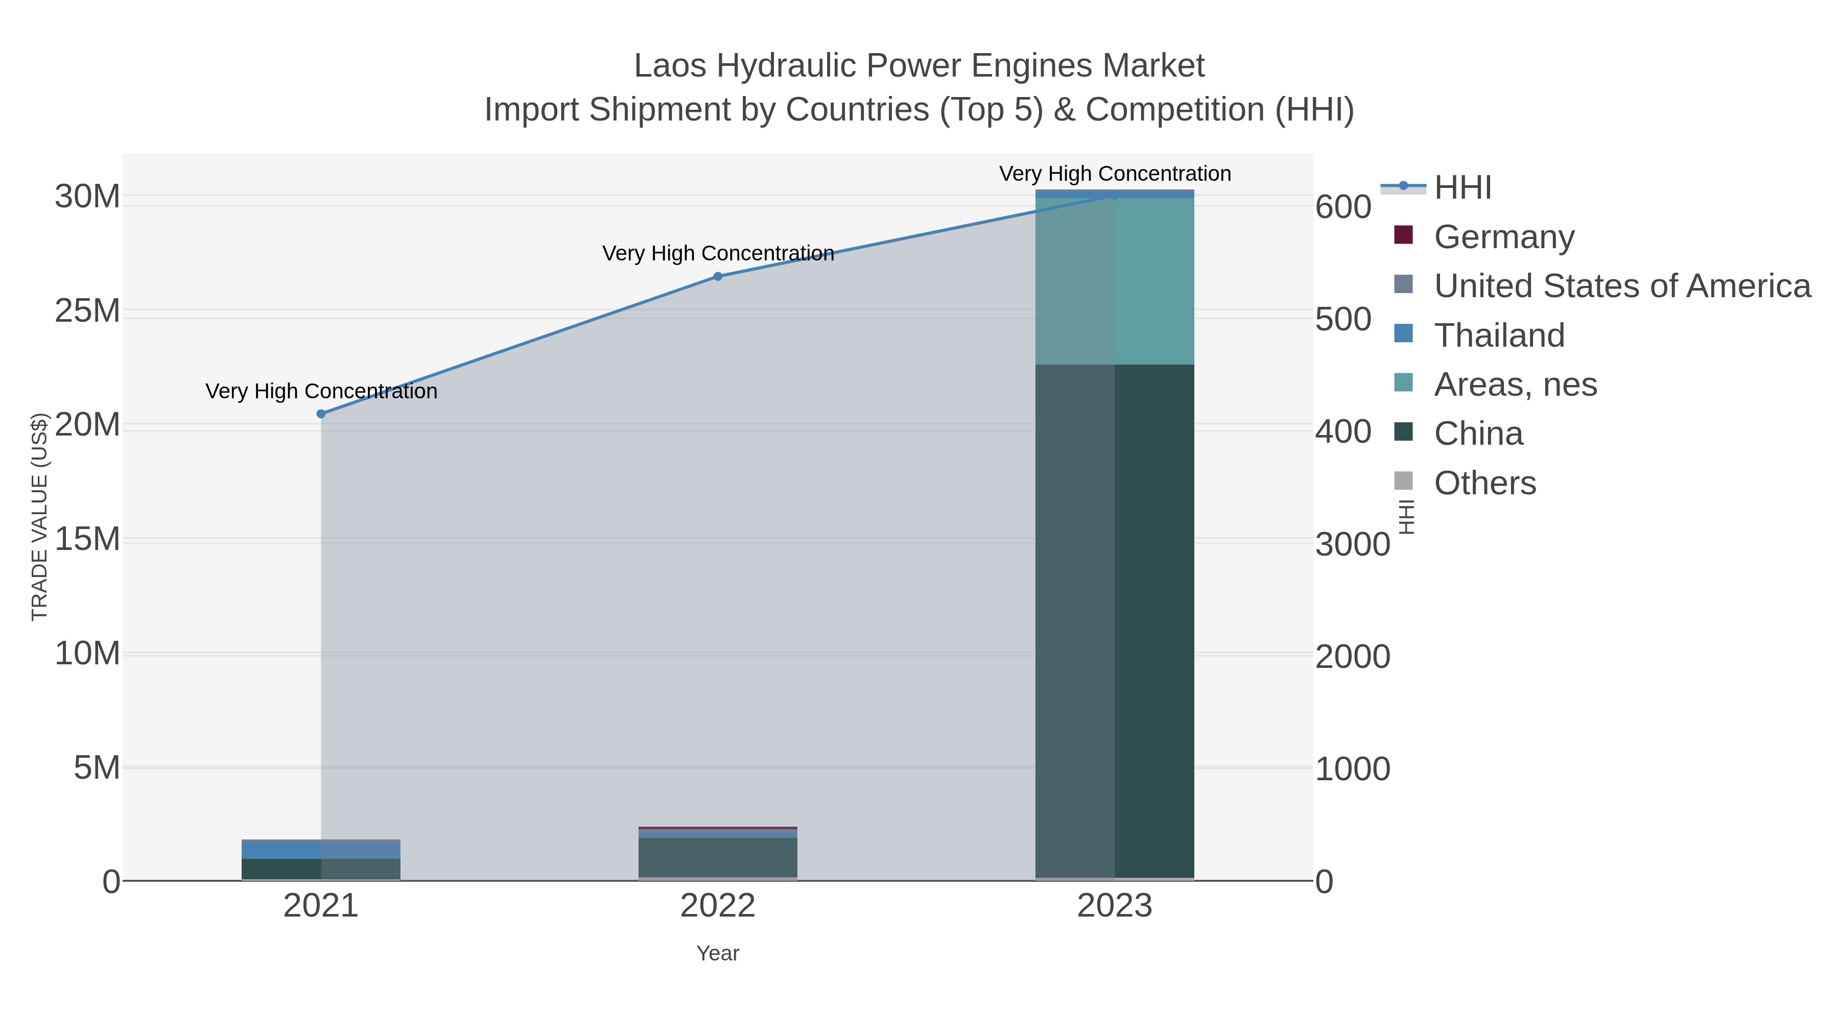Click the United States slate swatch
Viewport: 1839px width, 1034px height.
[x=1404, y=284]
